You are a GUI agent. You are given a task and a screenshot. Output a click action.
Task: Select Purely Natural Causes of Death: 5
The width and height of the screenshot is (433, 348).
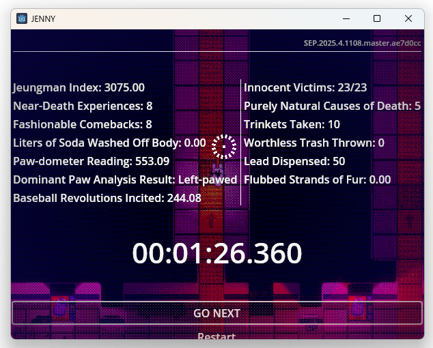coord(332,106)
